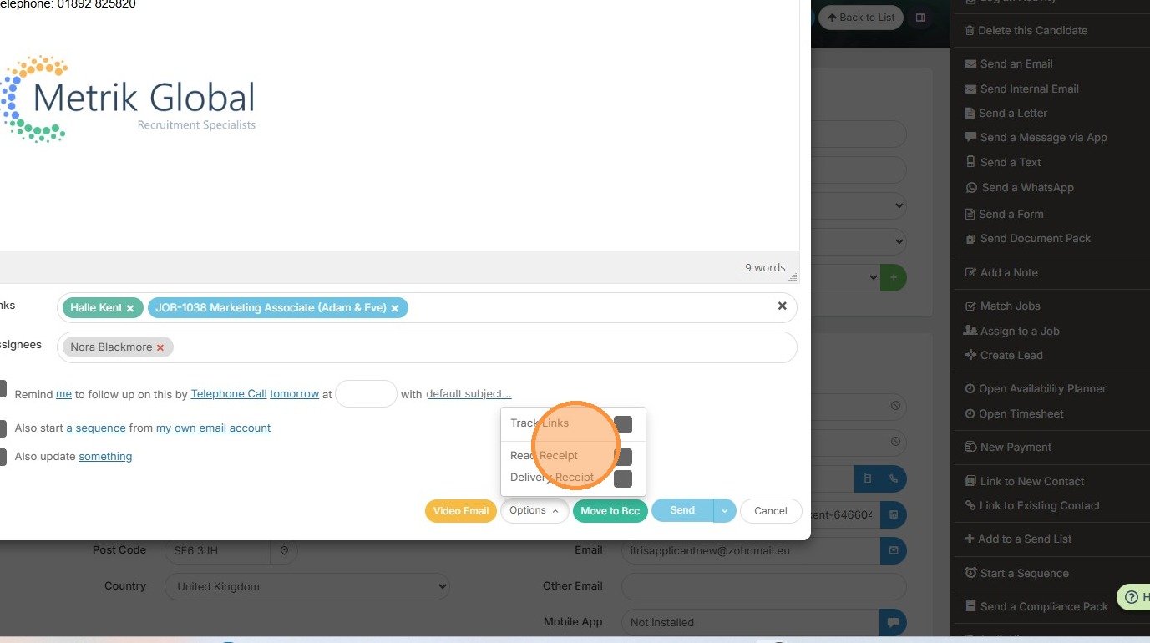Open the map pin beside Post Code
The width and height of the screenshot is (1150, 643).
point(284,551)
